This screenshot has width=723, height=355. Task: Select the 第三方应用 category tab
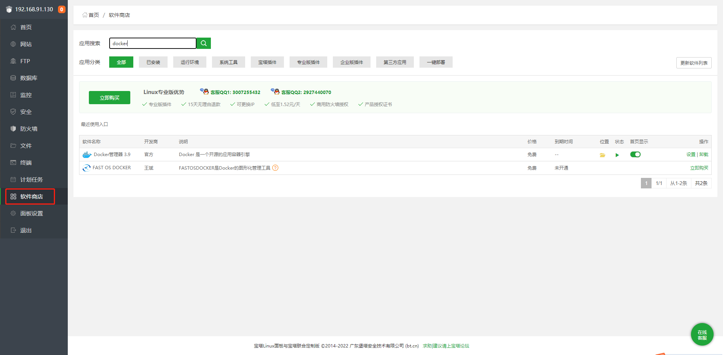(395, 62)
